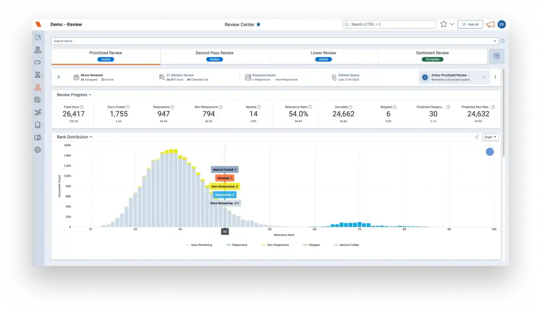Switch to Linear Review tab
Screen dimensions: 541x311
tap(324, 56)
